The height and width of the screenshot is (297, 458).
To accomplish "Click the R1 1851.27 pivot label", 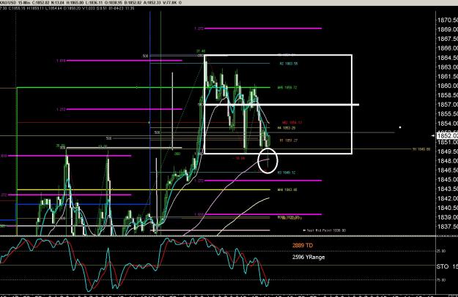I will 289,140.
